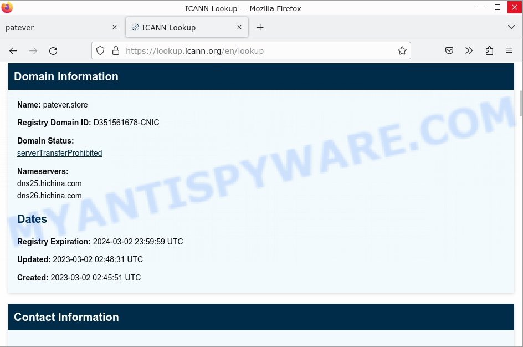Click the Dates heading
The height and width of the screenshot is (347, 523).
[32, 219]
